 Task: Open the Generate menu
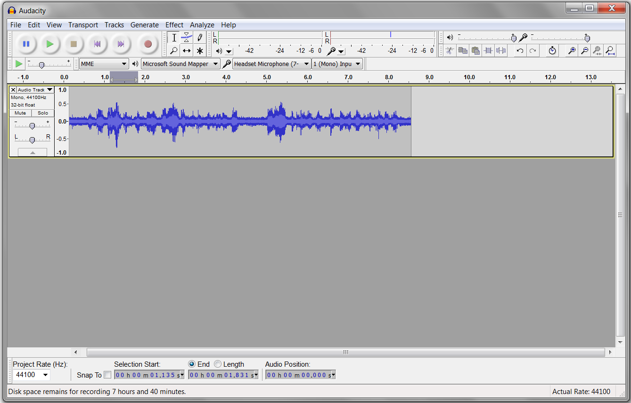145,25
